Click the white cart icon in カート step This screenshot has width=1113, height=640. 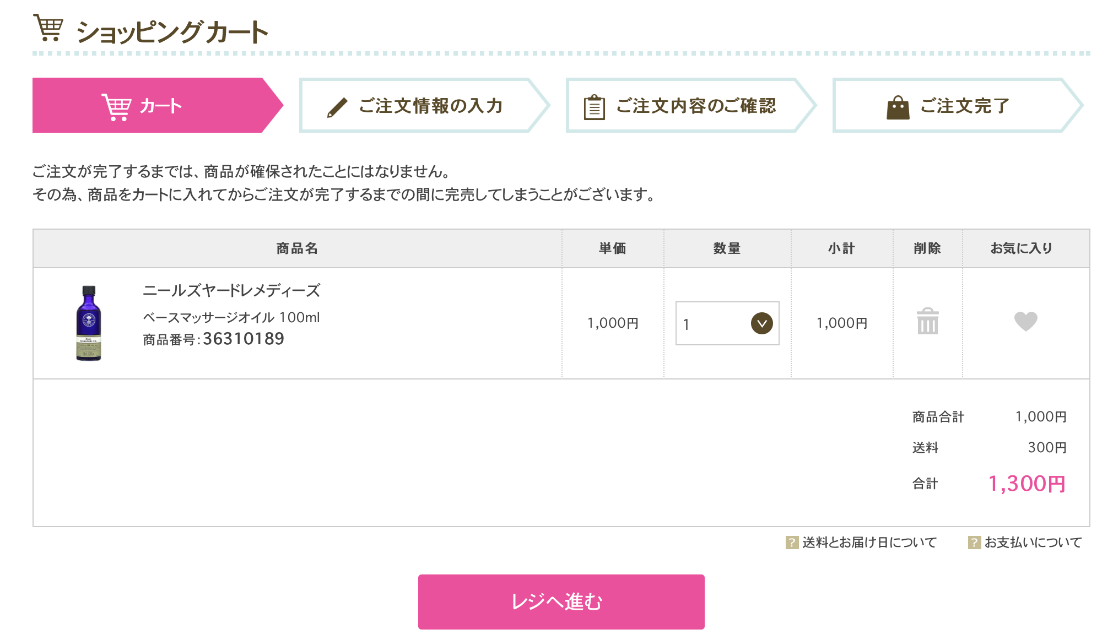pyautogui.click(x=116, y=107)
